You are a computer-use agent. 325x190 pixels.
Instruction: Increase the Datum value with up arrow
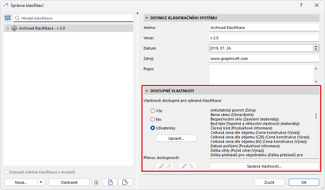tap(316, 46)
